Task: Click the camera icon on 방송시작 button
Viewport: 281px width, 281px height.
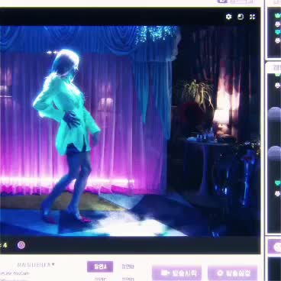Action: [165, 273]
